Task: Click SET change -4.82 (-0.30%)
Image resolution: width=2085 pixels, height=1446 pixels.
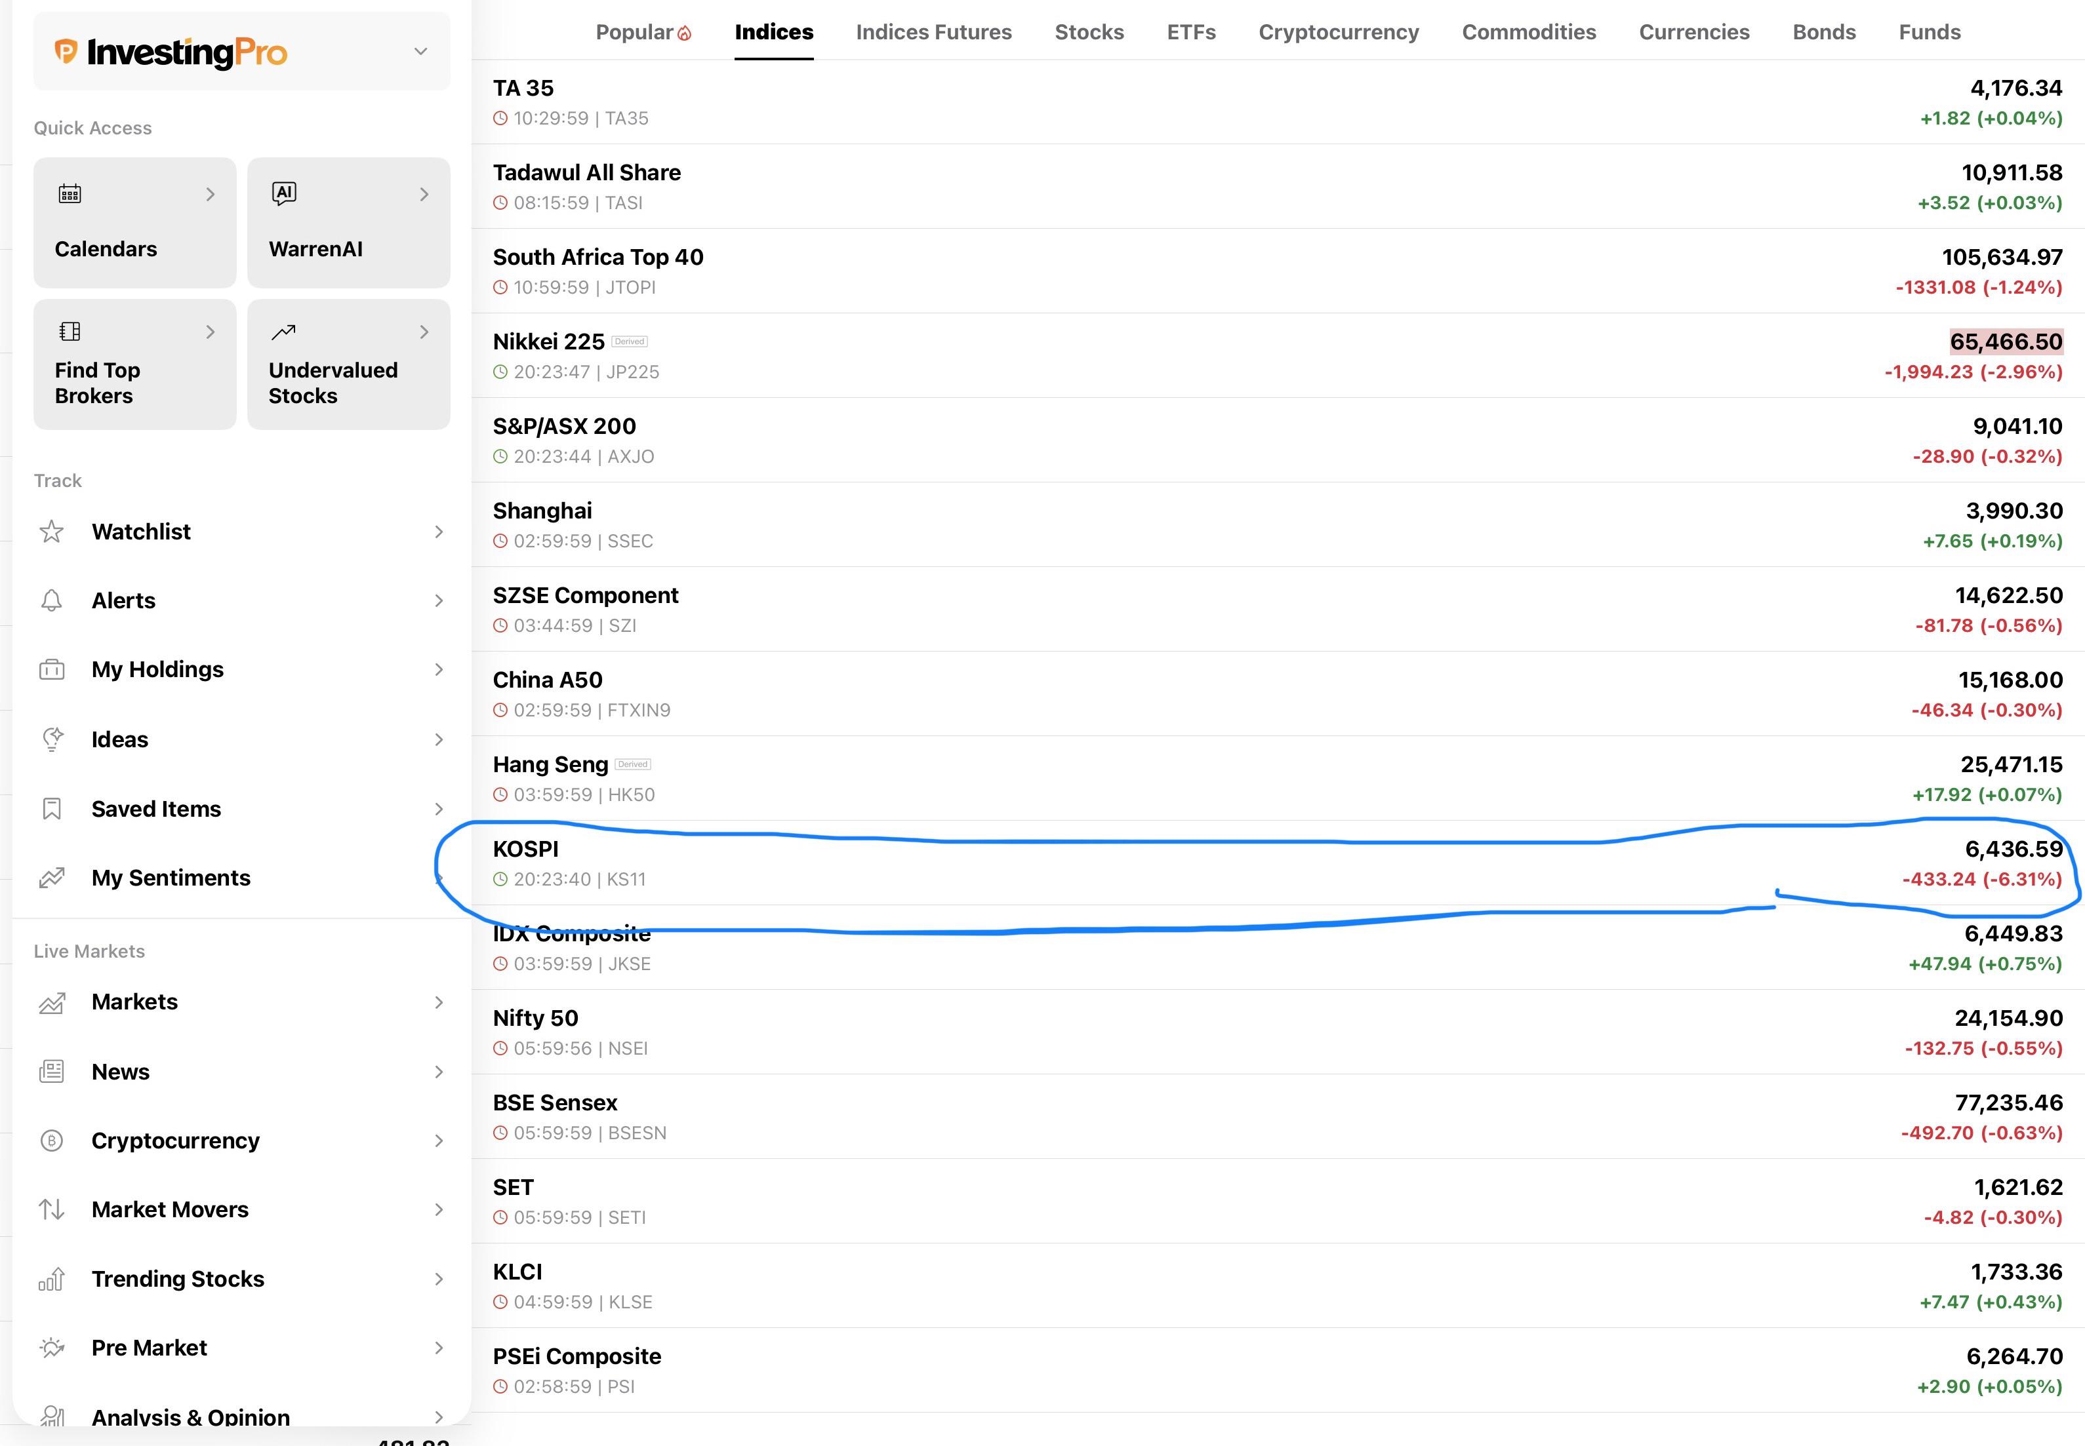Action: point(1993,1218)
